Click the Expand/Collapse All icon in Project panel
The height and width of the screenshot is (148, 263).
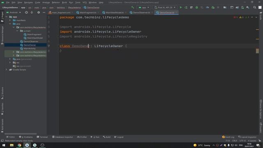pos(32,12)
